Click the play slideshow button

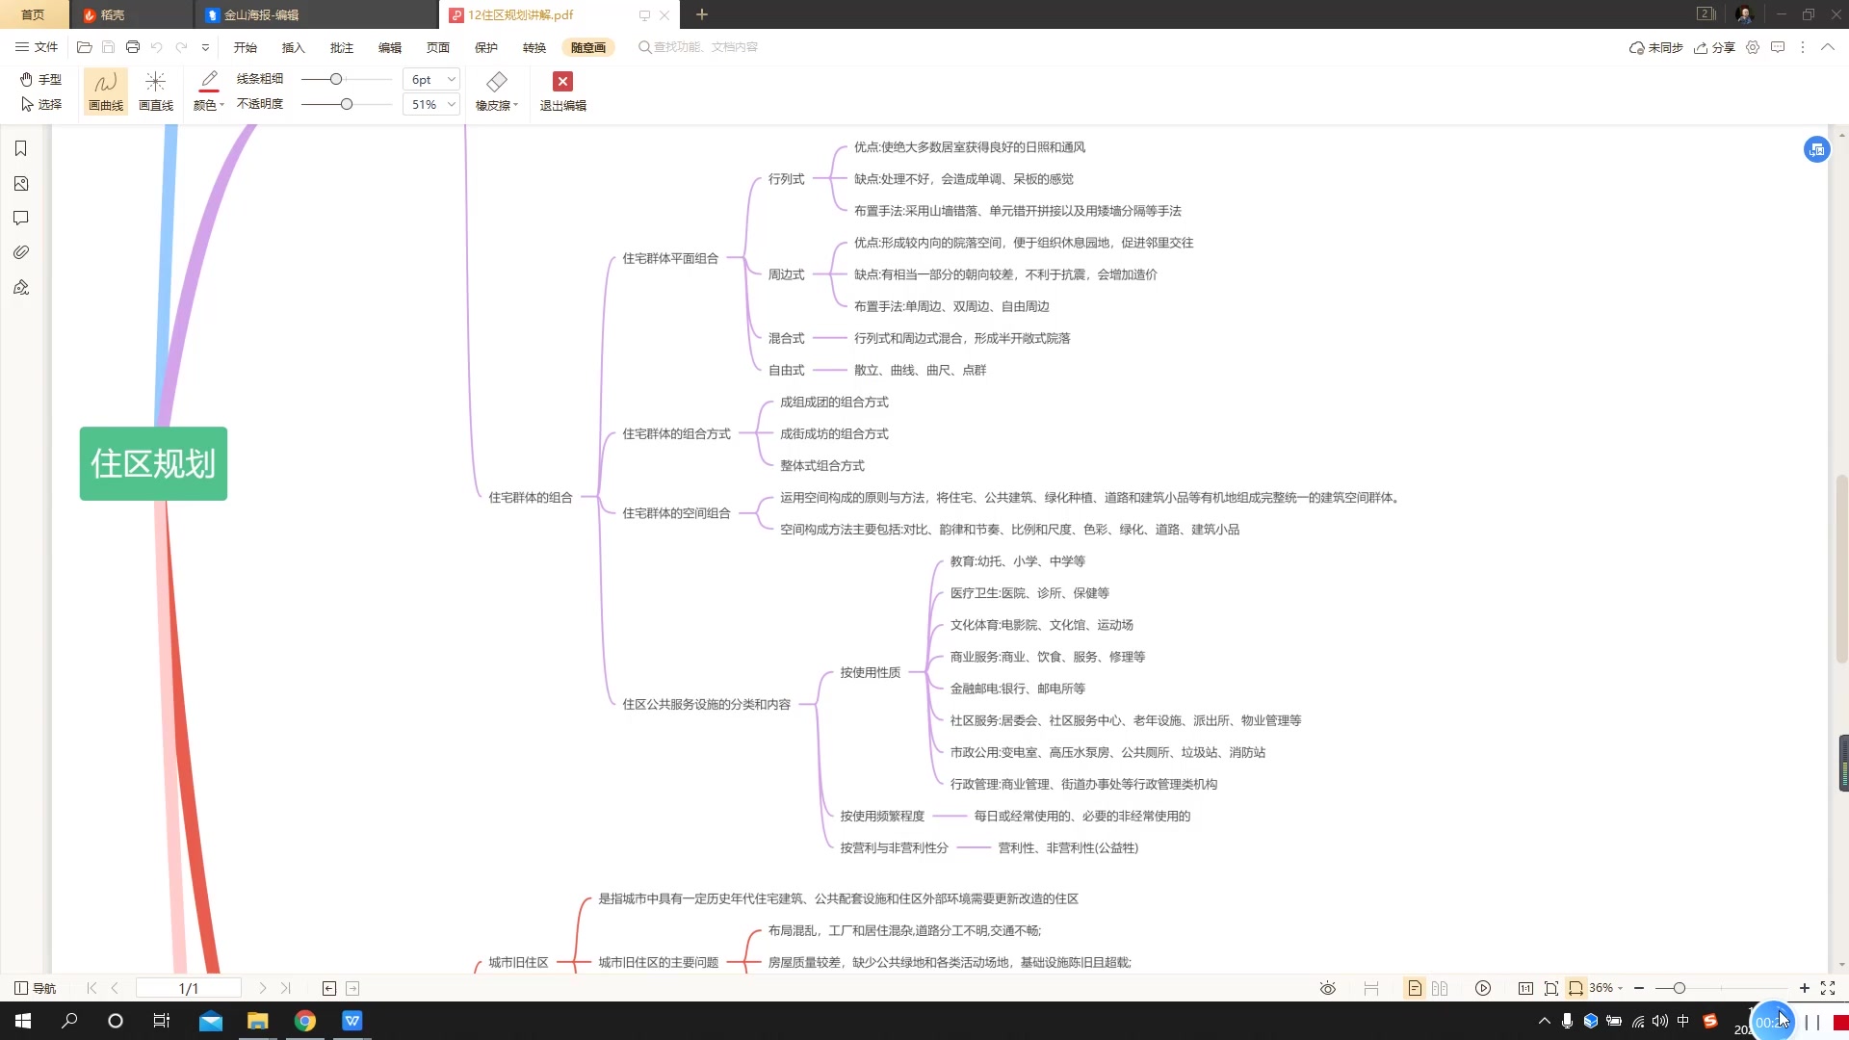tap(1483, 988)
